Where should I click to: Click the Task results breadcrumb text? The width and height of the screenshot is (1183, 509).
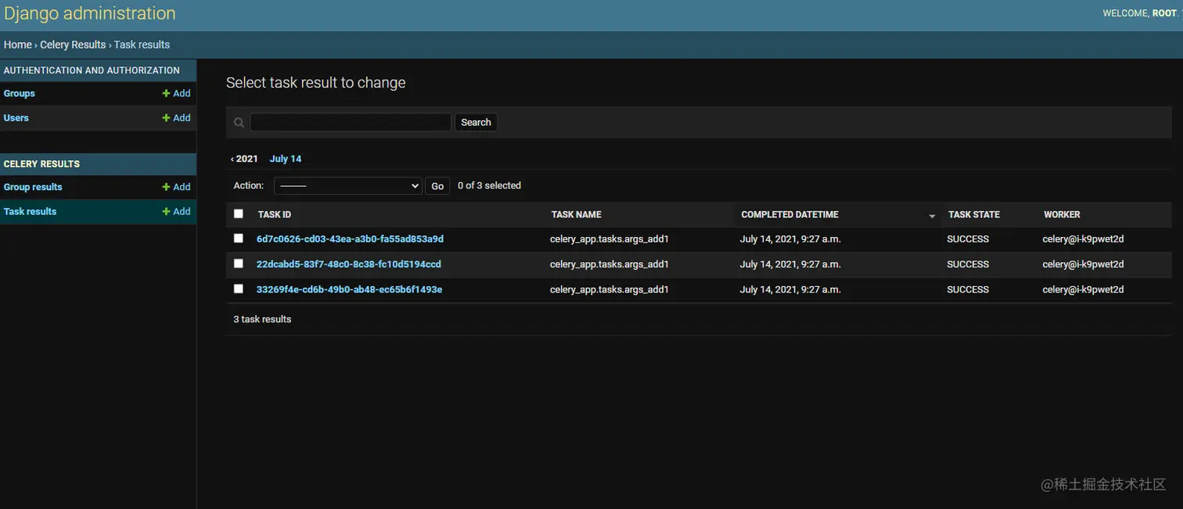pos(142,45)
